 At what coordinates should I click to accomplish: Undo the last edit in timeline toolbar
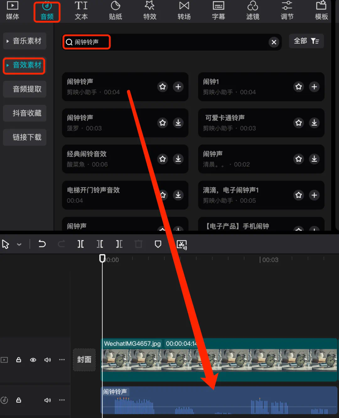(42, 244)
